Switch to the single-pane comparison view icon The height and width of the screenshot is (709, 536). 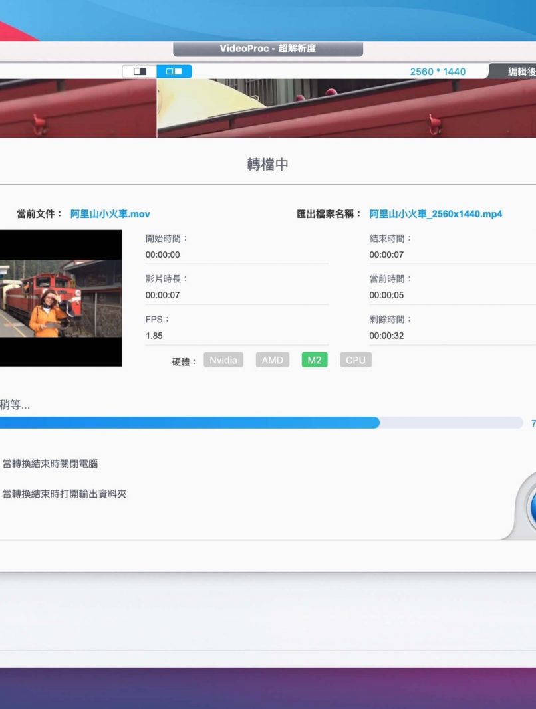(140, 71)
